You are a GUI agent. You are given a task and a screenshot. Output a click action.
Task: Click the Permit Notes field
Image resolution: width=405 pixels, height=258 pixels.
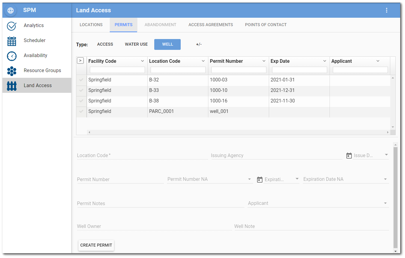161,204
